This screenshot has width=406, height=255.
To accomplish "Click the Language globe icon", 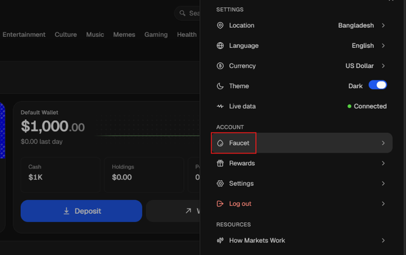I will 220,45.
